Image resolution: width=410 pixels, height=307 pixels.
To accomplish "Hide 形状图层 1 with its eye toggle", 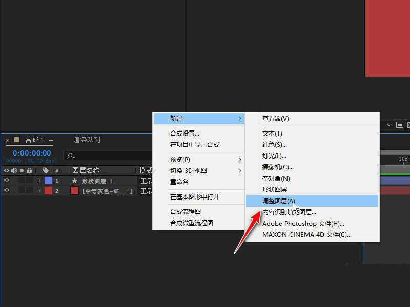I will point(6,180).
